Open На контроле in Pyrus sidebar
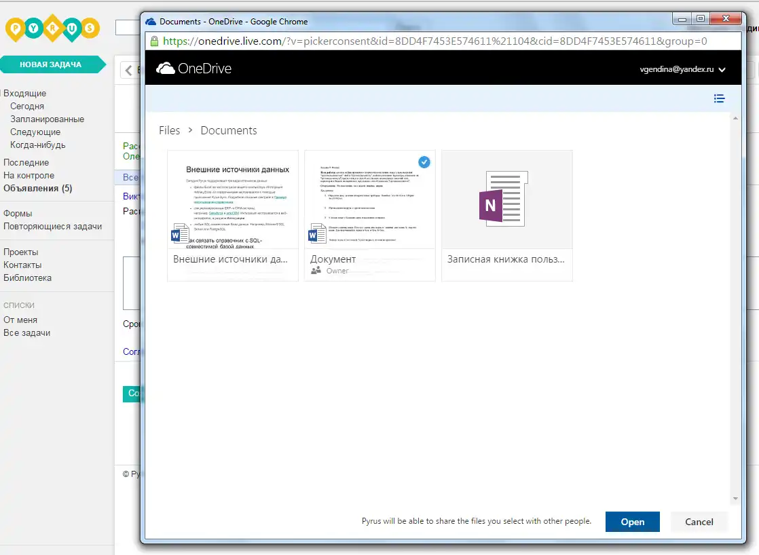Image resolution: width=759 pixels, height=555 pixels. point(29,176)
